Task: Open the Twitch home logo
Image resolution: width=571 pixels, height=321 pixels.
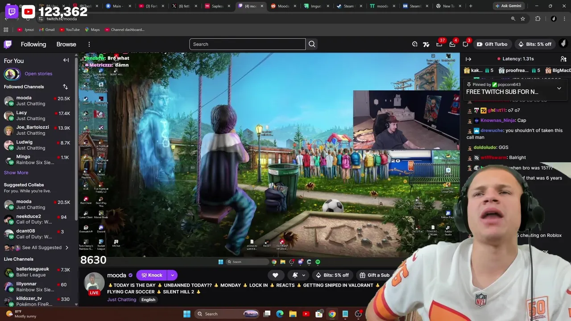Action: coord(8,44)
